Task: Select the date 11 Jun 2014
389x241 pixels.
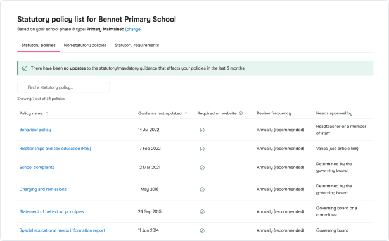Action: point(148,230)
